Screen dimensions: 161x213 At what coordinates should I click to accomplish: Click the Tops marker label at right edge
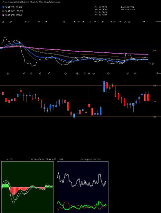coord(158,22)
